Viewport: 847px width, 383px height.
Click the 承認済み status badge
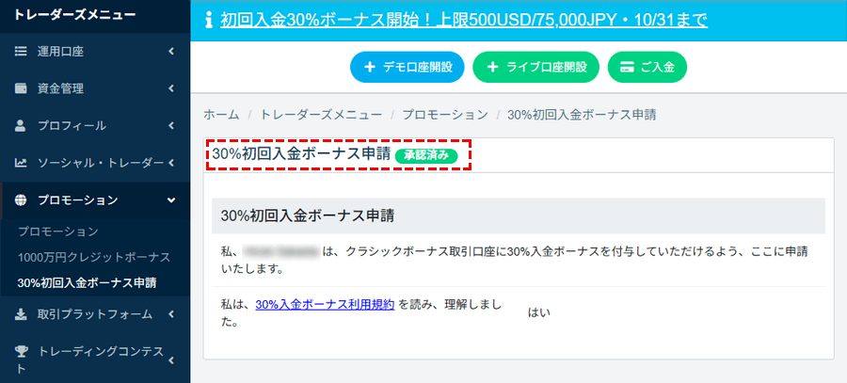click(426, 155)
